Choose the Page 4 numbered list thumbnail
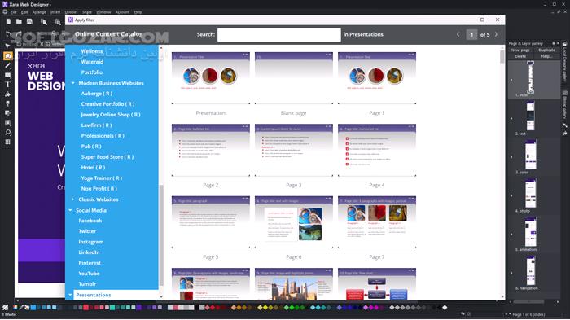The image size is (570, 320). tap(377, 150)
